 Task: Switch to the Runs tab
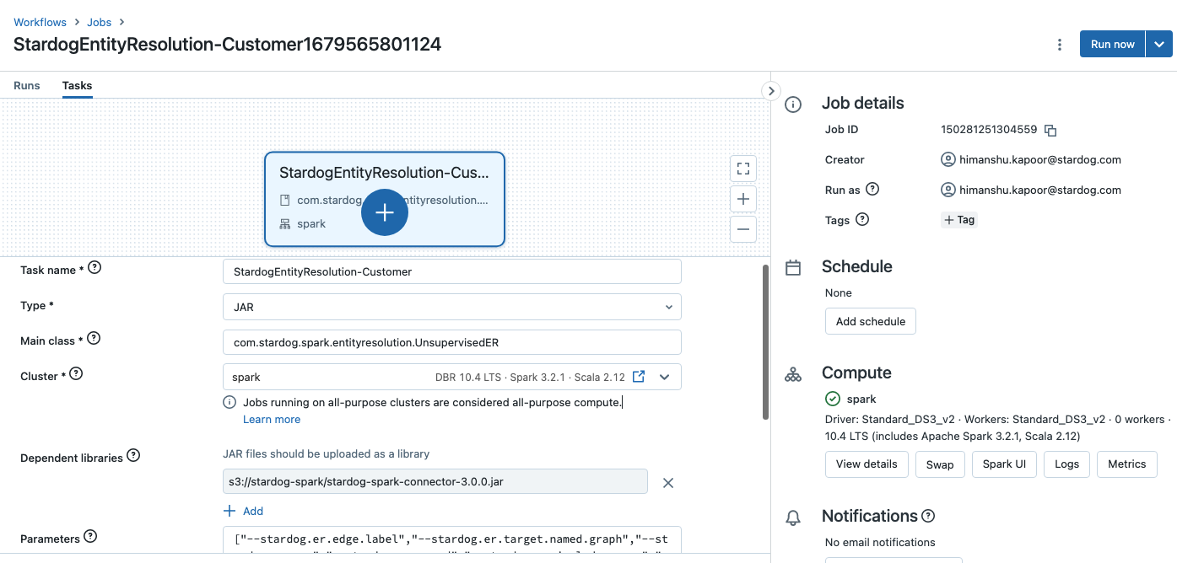click(x=27, y=86)
